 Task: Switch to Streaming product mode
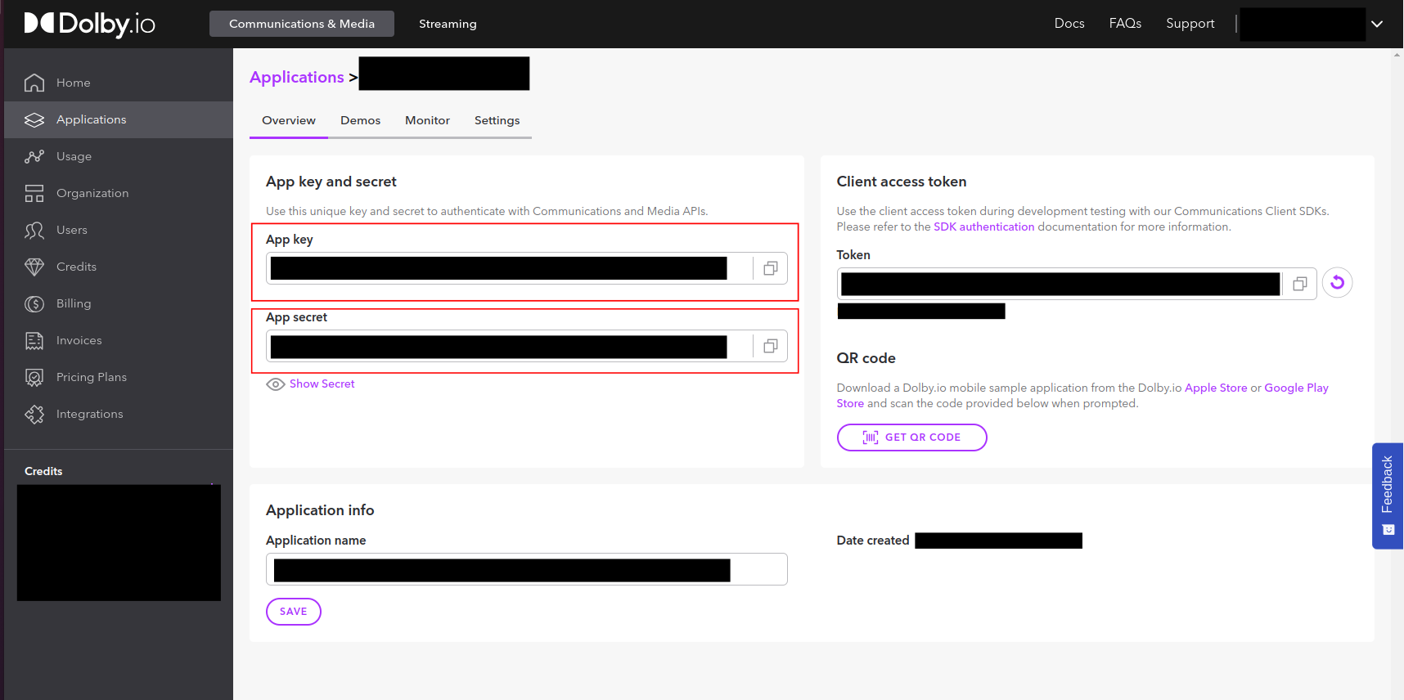(x=448, y=24)
